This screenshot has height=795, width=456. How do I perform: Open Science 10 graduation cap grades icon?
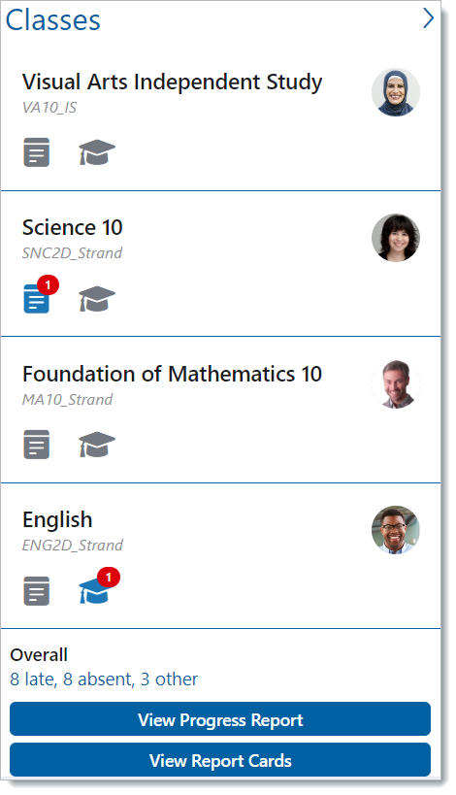click(97, 299)
